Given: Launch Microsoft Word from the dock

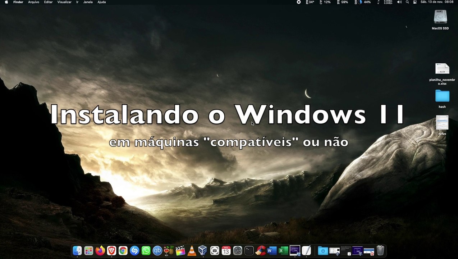Looking at the screenshot, I should (x=272, y=250).
